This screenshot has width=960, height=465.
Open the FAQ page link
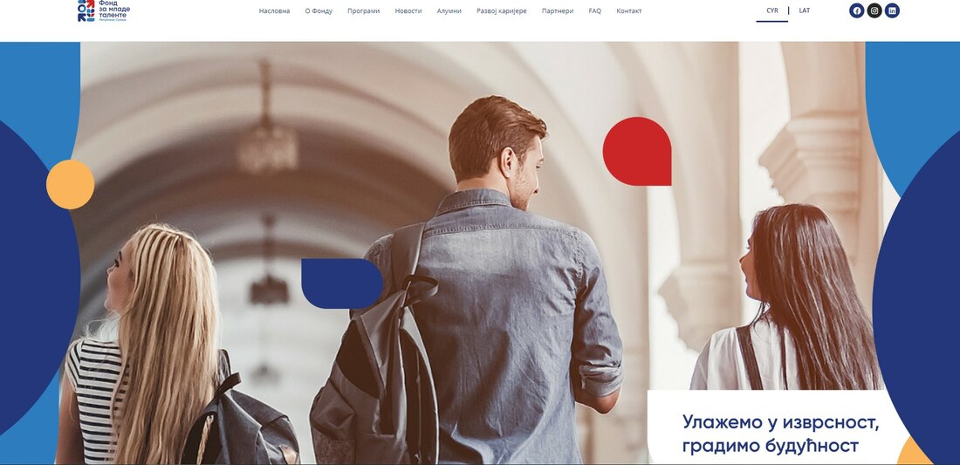click(594, 11)
